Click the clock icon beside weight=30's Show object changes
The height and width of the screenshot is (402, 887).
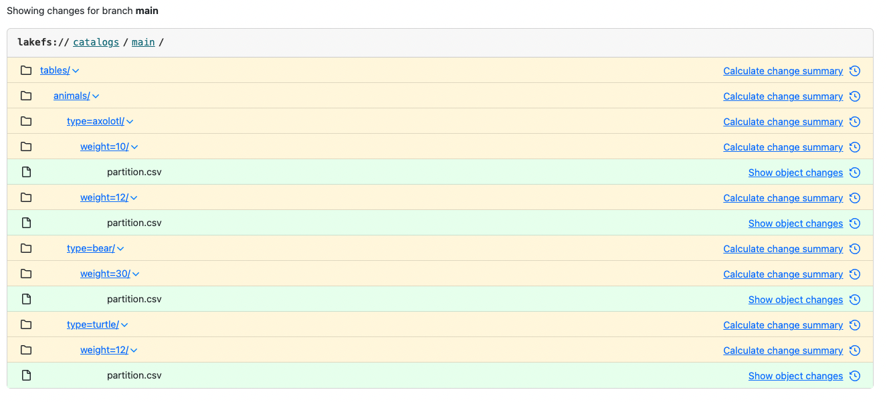click(854, 299)
